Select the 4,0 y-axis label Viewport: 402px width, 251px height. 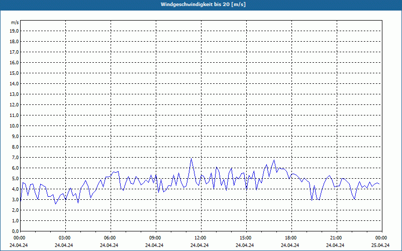(15, 189)
